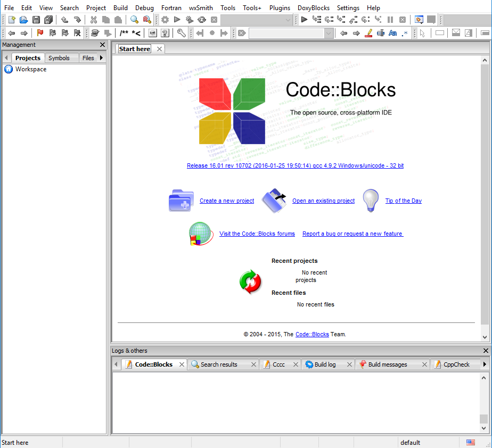The width and height of the screenshot is (492, 448).
Task: Click the highlight marker pen icon
Action: 368,33
